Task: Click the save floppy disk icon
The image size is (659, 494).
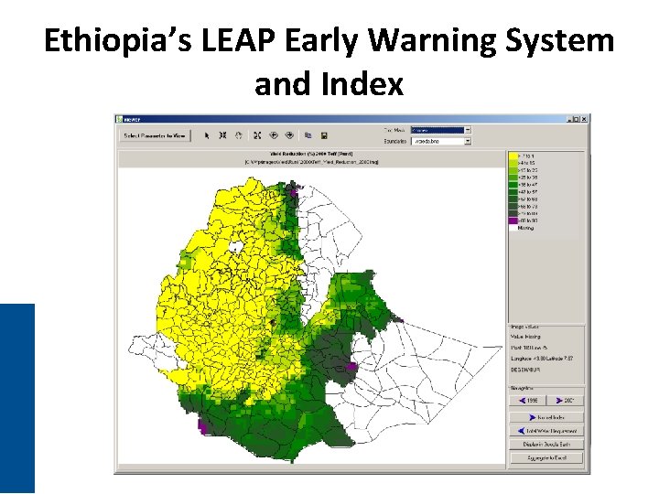Action: pos(324,135)
